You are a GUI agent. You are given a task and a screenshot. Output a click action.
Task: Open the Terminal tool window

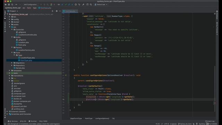pos(33,121)
